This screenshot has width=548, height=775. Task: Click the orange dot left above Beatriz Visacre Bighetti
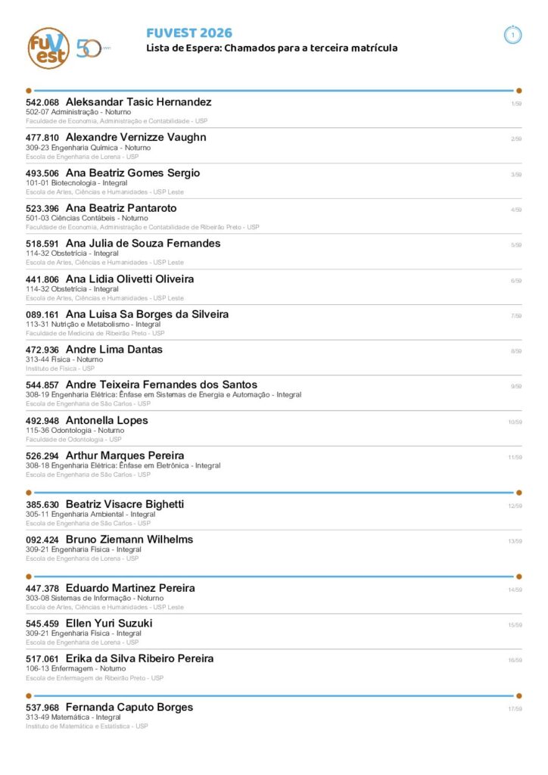pyautogui.click(x=29, y=493)
